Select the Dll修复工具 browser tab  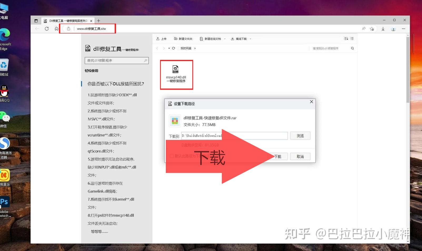(x=68, y=21)
